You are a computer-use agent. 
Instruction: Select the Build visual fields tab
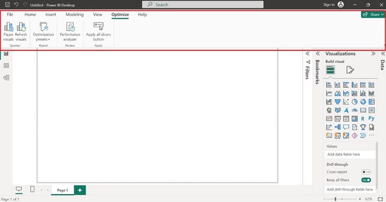click(330, 70)
